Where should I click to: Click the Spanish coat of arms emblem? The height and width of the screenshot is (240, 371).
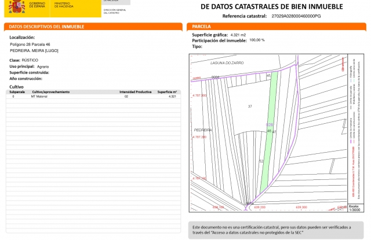point(16,6)
